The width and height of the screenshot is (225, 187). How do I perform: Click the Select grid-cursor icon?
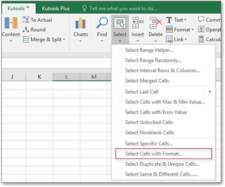tap(120, 23)
